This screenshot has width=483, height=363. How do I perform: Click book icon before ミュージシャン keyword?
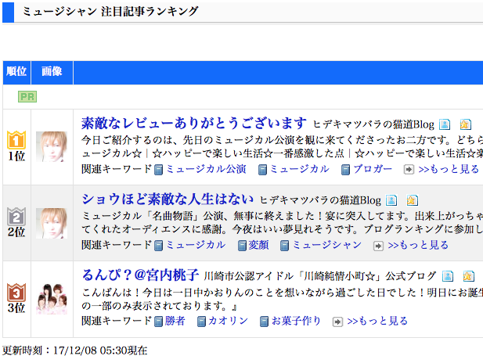pyautogui.click(x=284, y=246)
